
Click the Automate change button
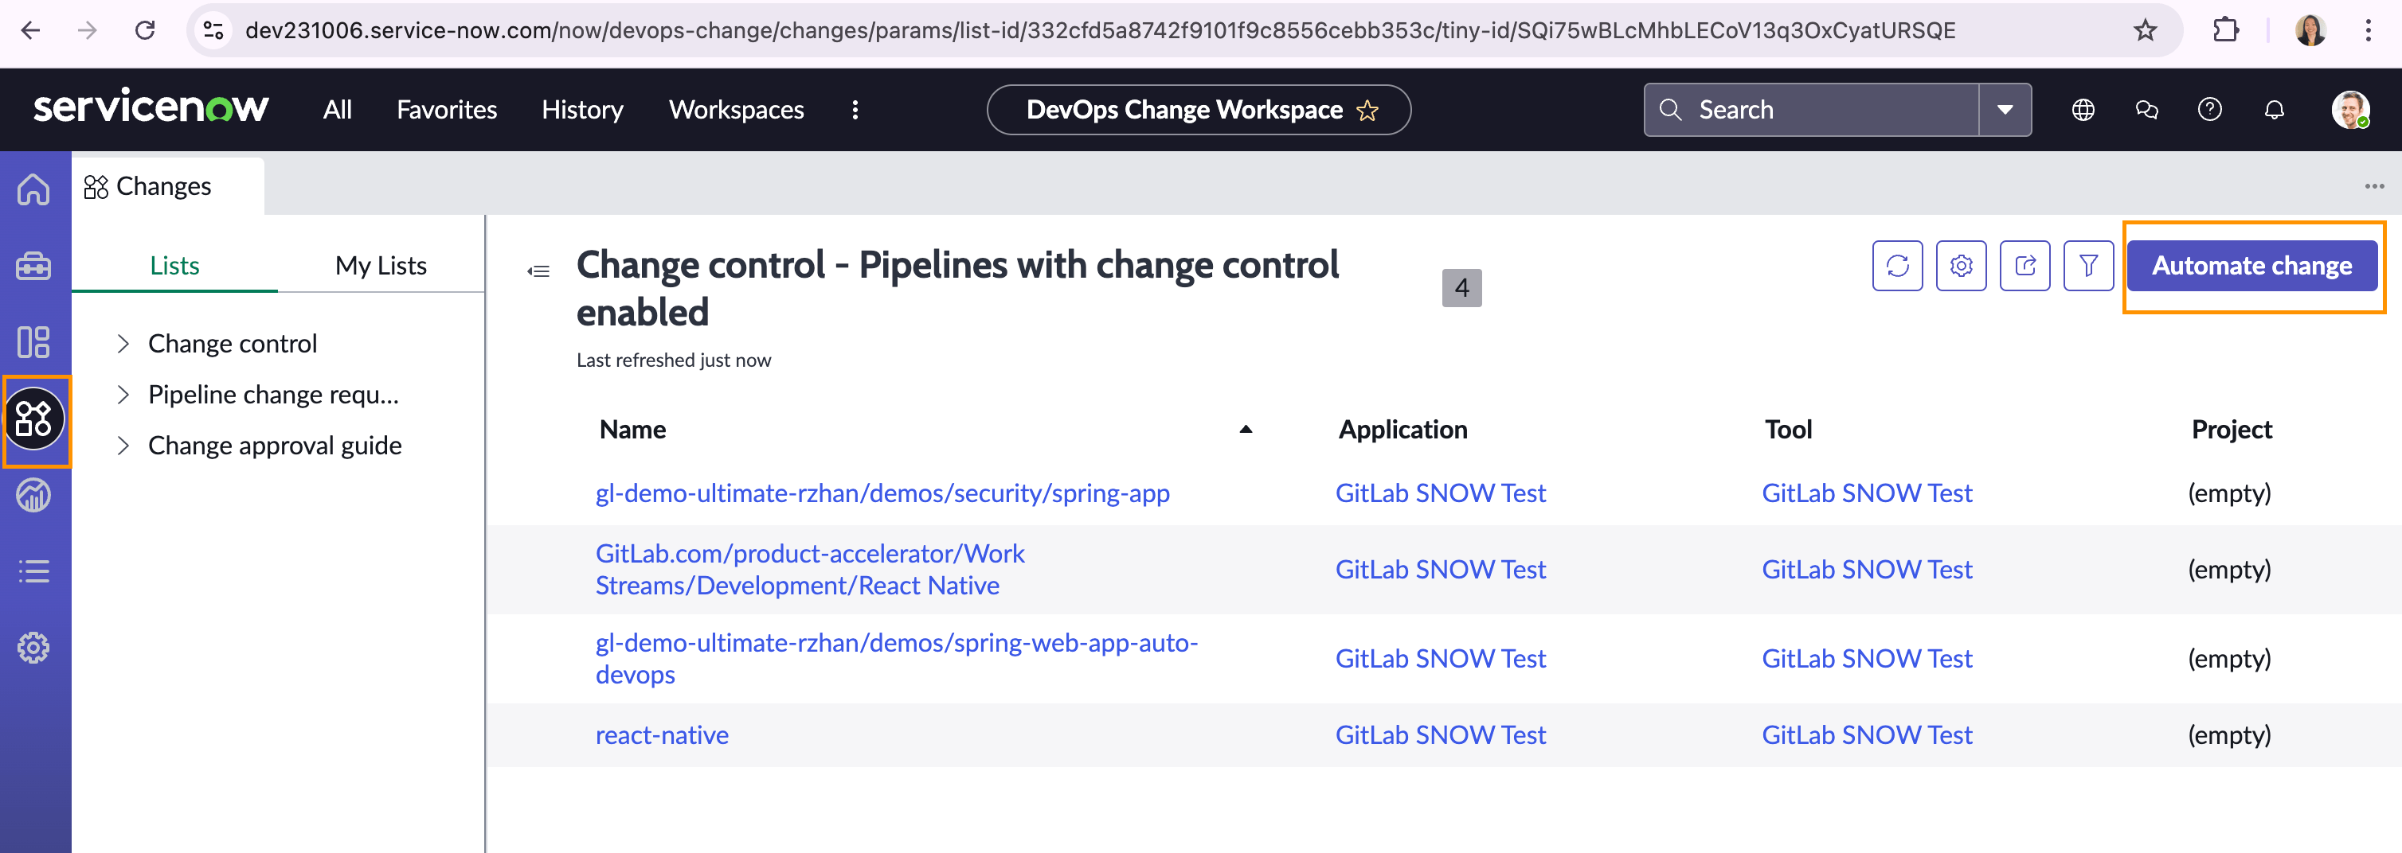tap(2252, 266)
